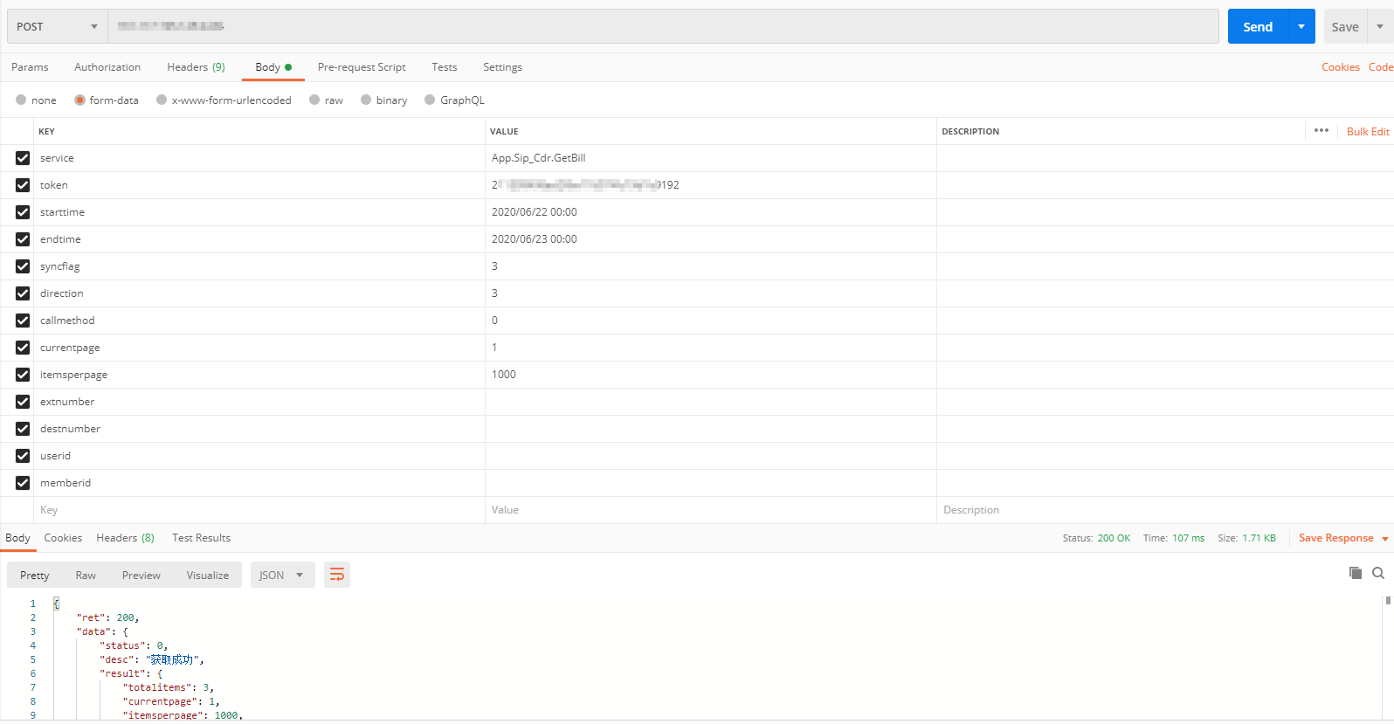This screenshot has height=724, width=1394.
Task: Open the three-dots column options menu
Action: 1321,131
